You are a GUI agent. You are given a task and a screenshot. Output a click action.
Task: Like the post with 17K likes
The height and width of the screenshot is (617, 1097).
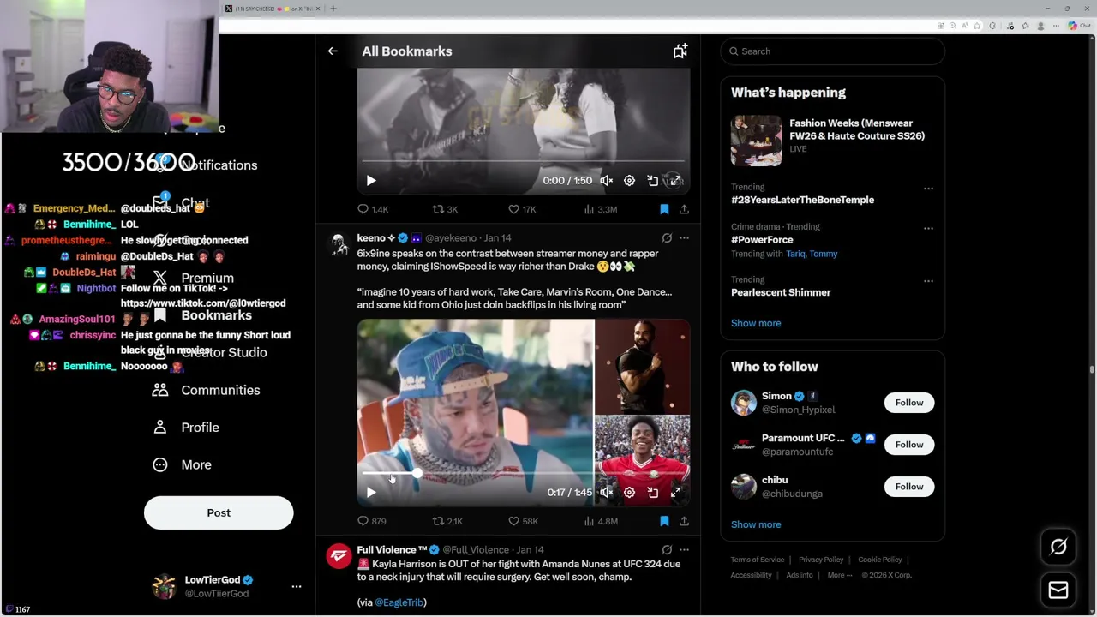pyautogui.click(x=522, y=209)
